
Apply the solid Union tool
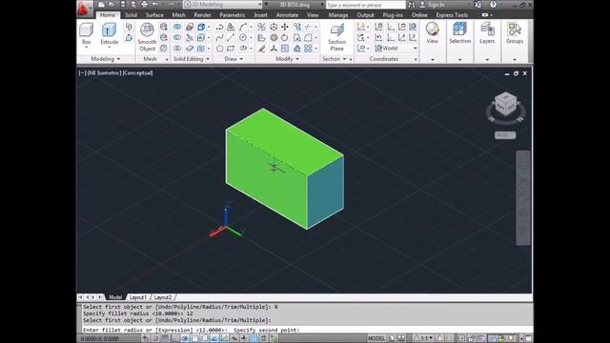pos(177,27)
